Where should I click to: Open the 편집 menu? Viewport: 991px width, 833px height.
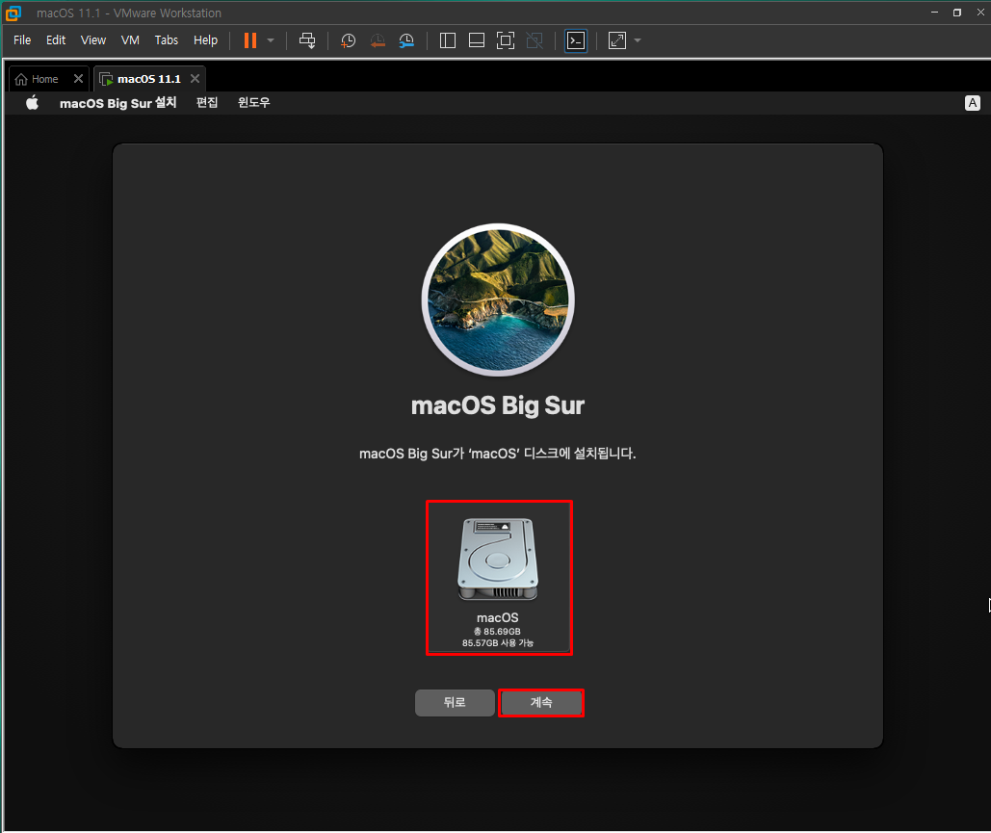[x=207, y=102]
